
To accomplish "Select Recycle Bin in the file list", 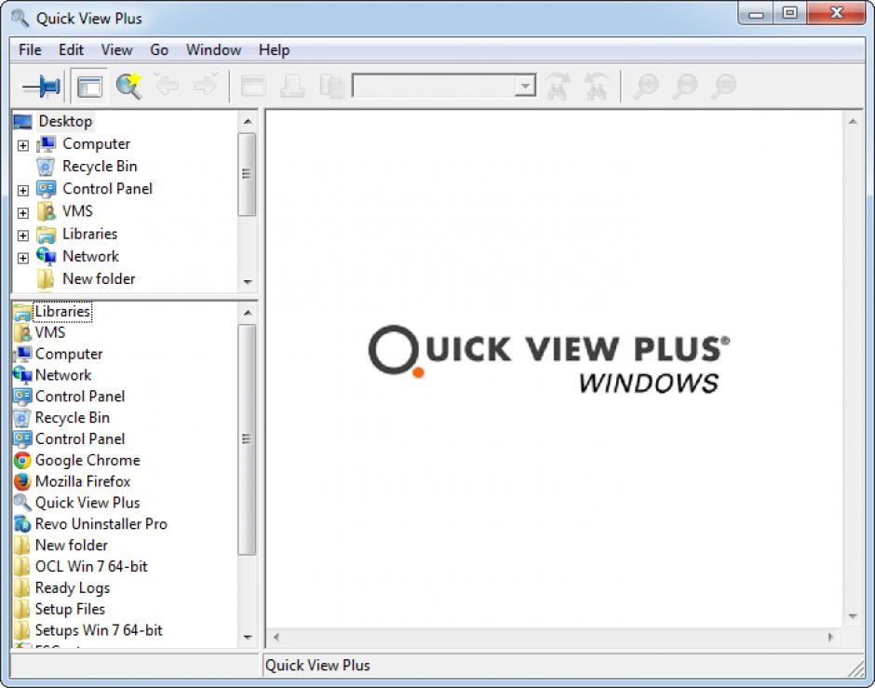I will pyautogui.click(x=72, y=417).
